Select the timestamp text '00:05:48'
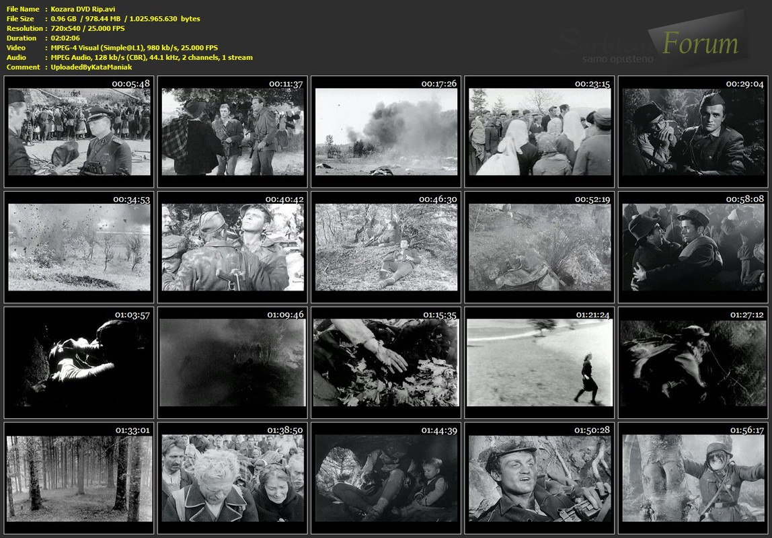This screenshot has width=772, height=538. click(130, 83)
